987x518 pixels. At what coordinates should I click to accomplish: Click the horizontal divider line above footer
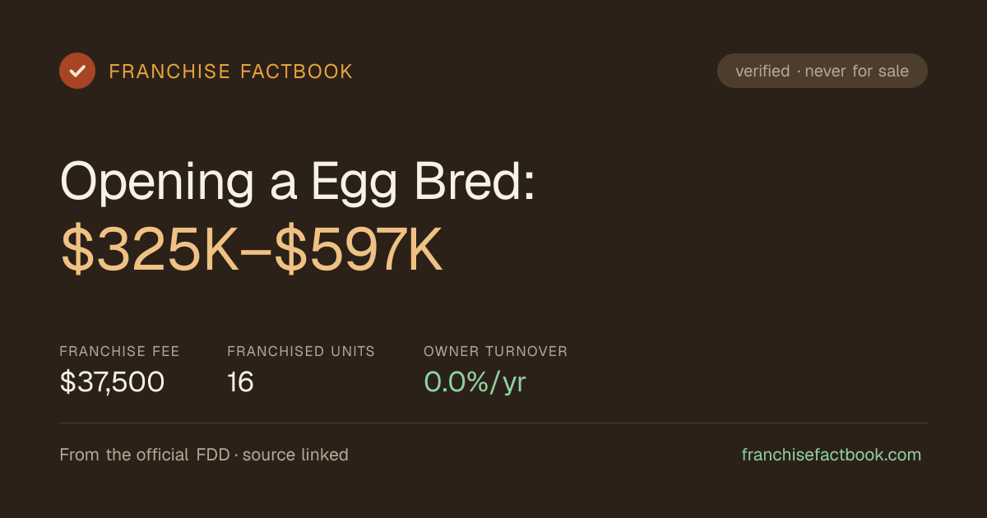[x=493, y=423]
